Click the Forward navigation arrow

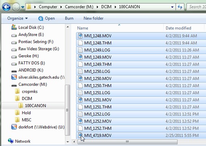16,7
